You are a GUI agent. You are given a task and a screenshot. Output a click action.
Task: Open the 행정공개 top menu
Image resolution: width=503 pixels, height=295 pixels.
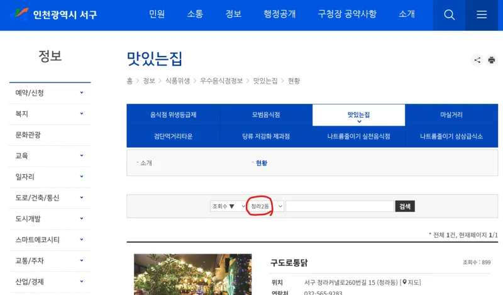click(x=280, y=14)
